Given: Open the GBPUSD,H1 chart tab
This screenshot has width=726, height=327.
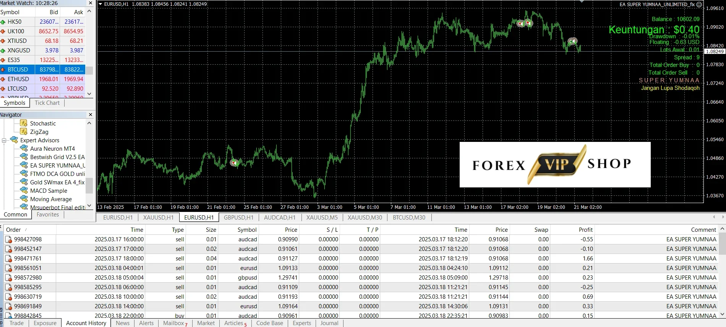Looking at the screenshot, I should coord(238,217).
